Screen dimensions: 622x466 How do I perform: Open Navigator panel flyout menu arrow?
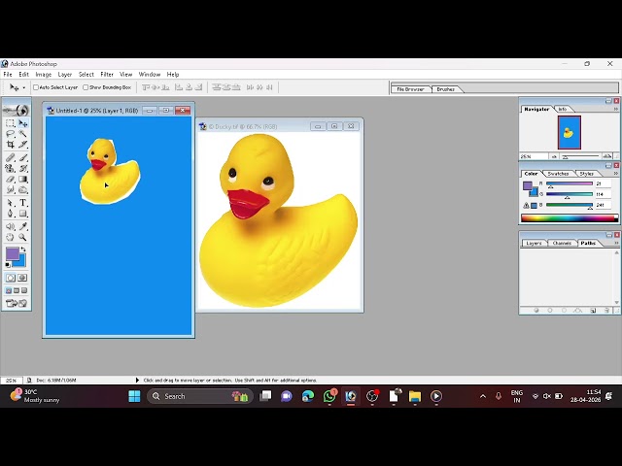click(616, 109)
